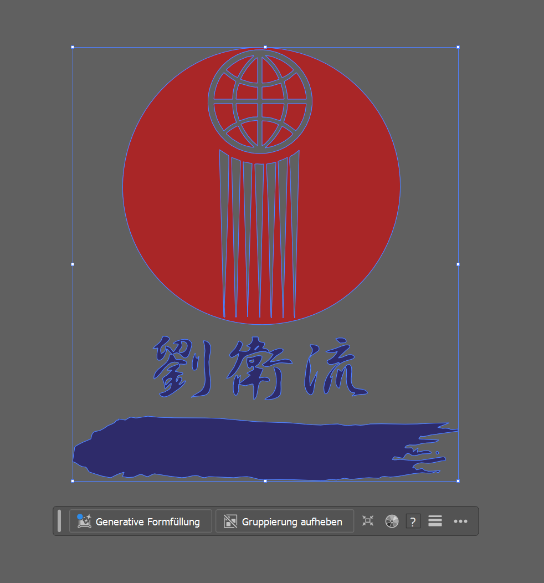Click the bottom-left selection handle
This screenshot has height=583, width=544.
point(73,481)
